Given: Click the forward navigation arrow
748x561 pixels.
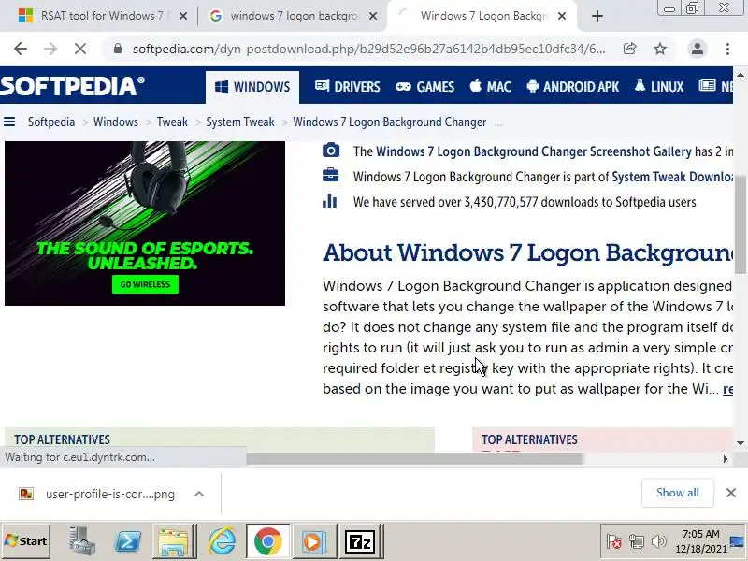Looking at the screenshot, I should pos(50,49).
